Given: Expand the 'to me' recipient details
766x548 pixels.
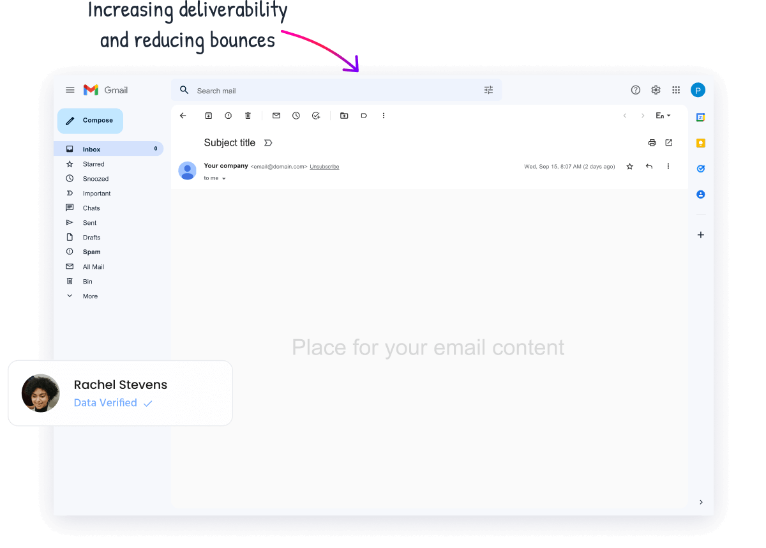Looking at the screenshot, I should tap(223, 179).
